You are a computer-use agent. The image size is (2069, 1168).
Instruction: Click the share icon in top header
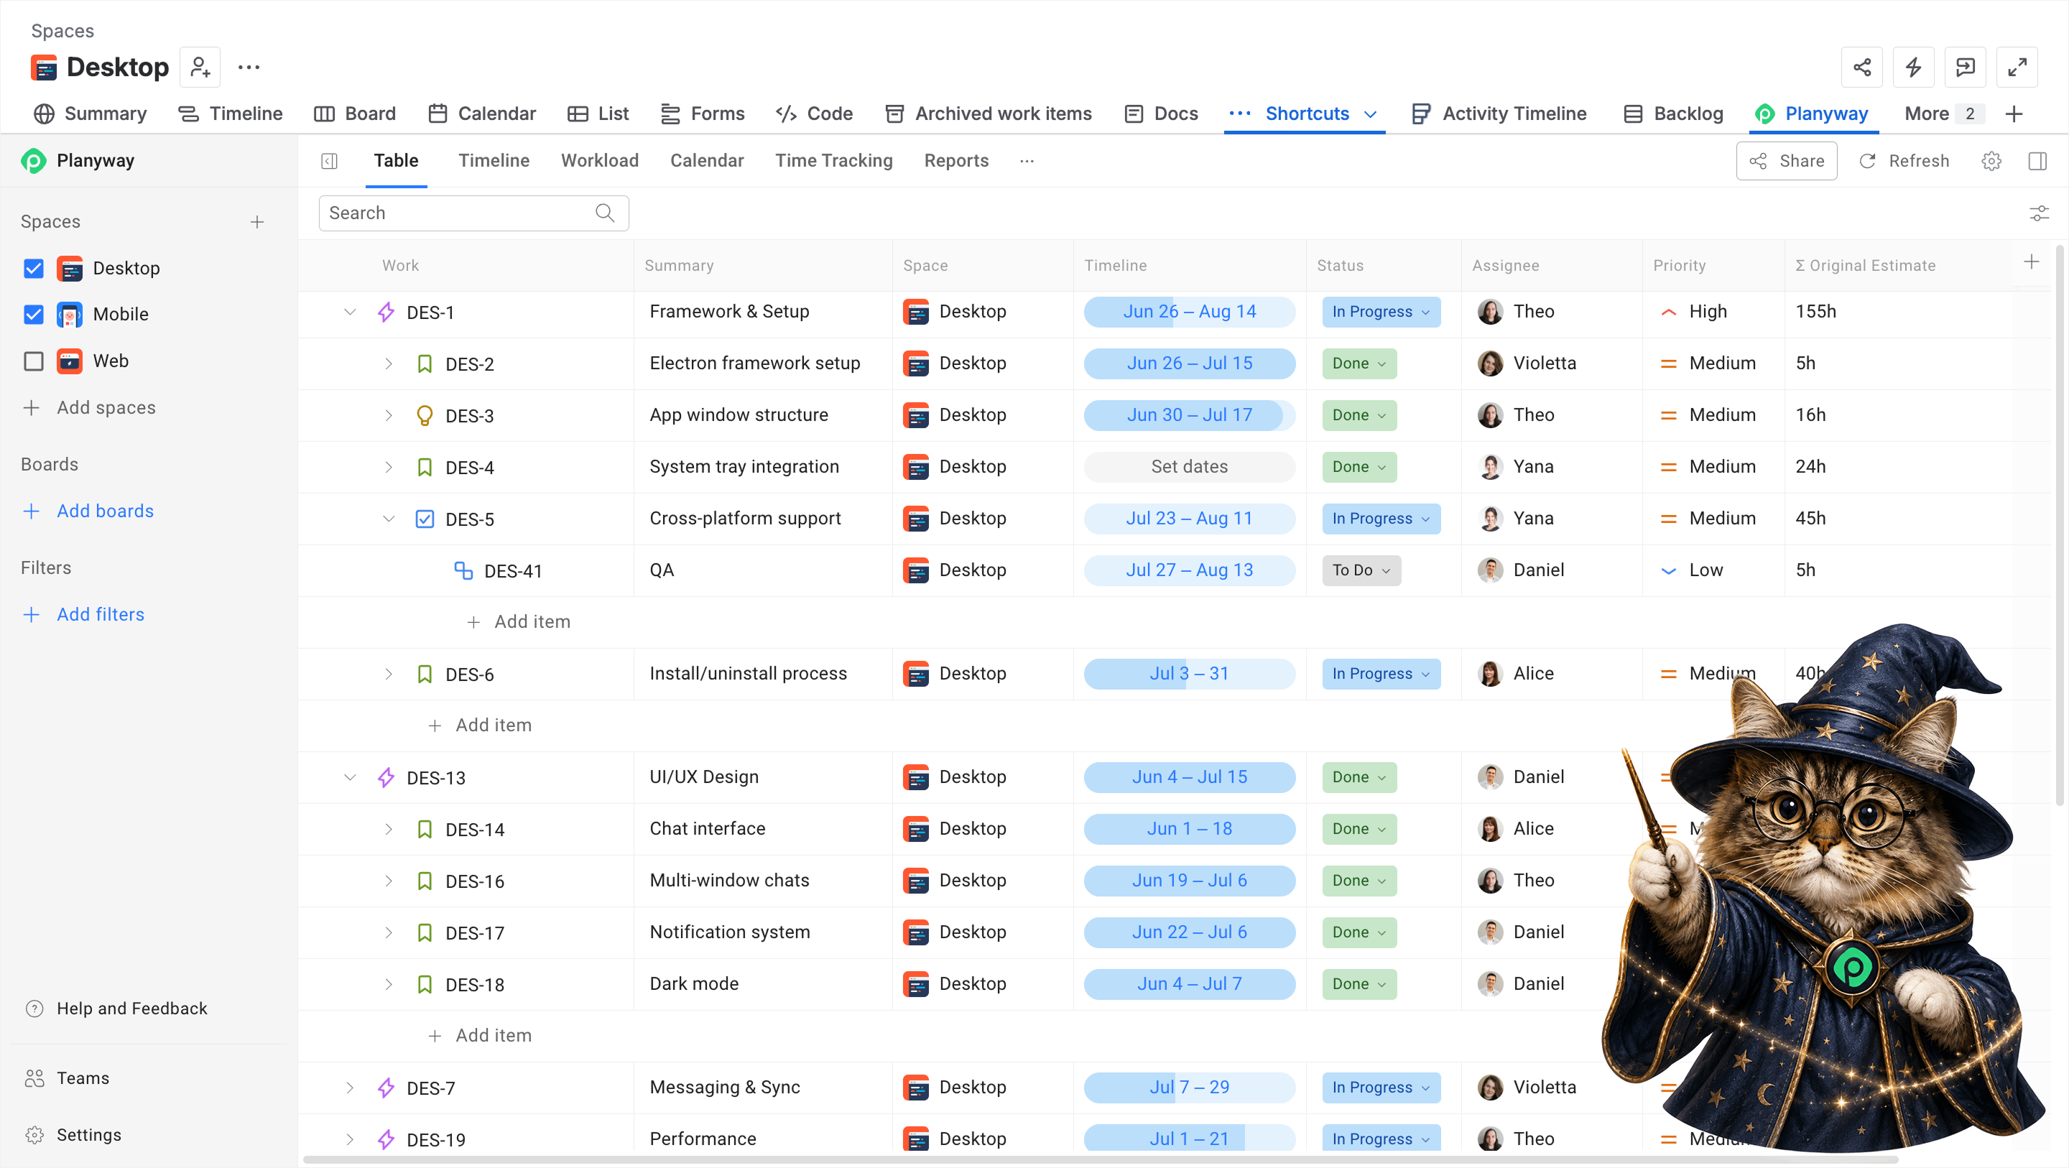(1862, 68)
